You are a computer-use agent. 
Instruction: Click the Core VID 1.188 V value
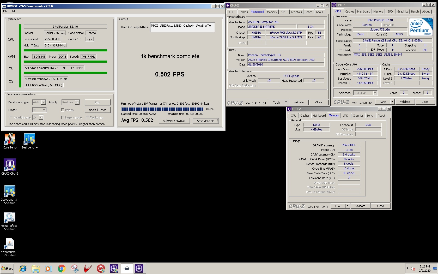pos(398,34)
